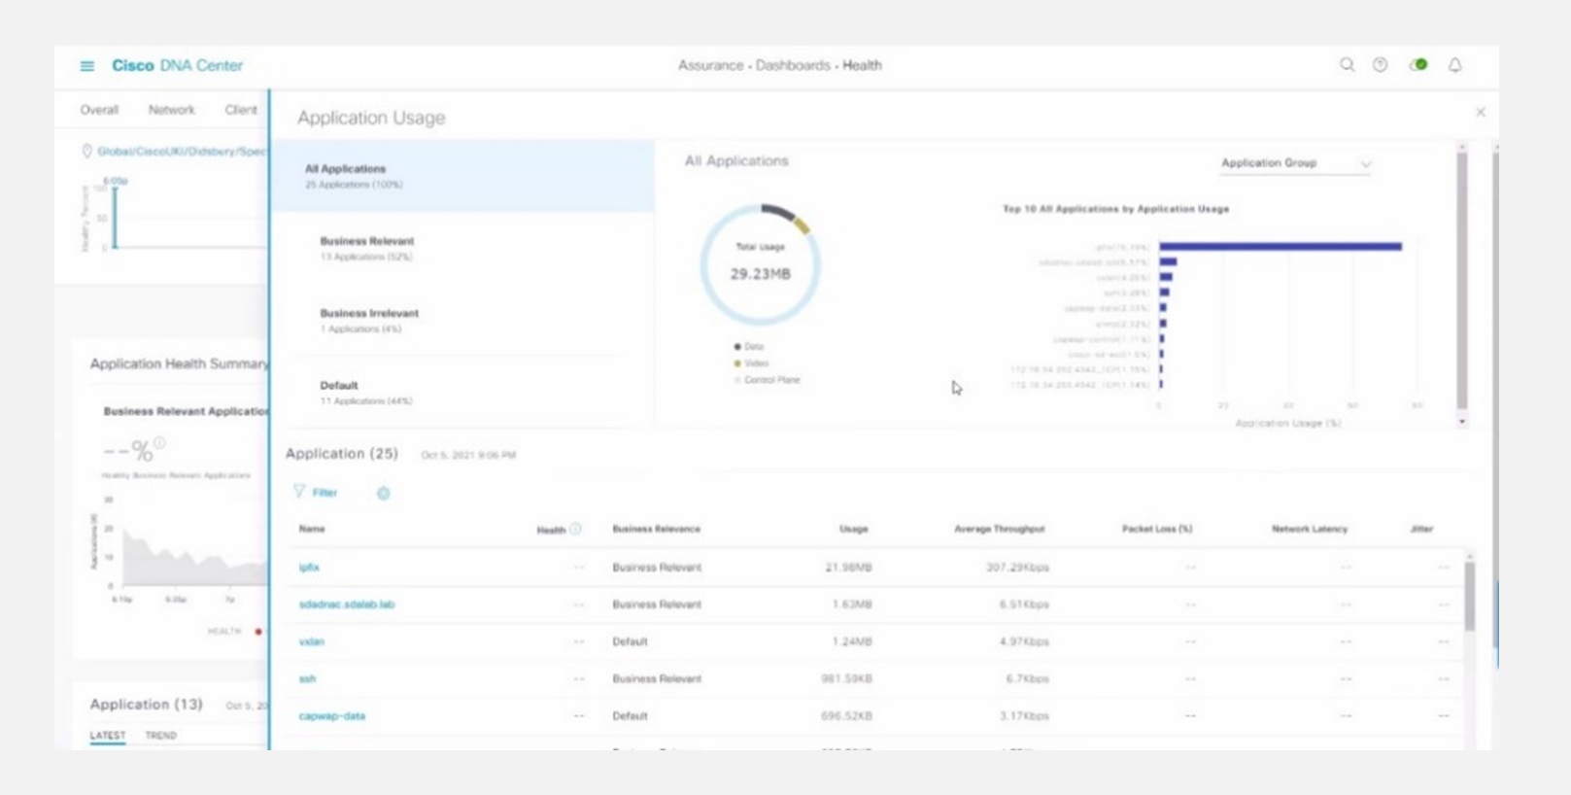
Task: Select the Business Relevant category
Action: [x=463, y=248]
